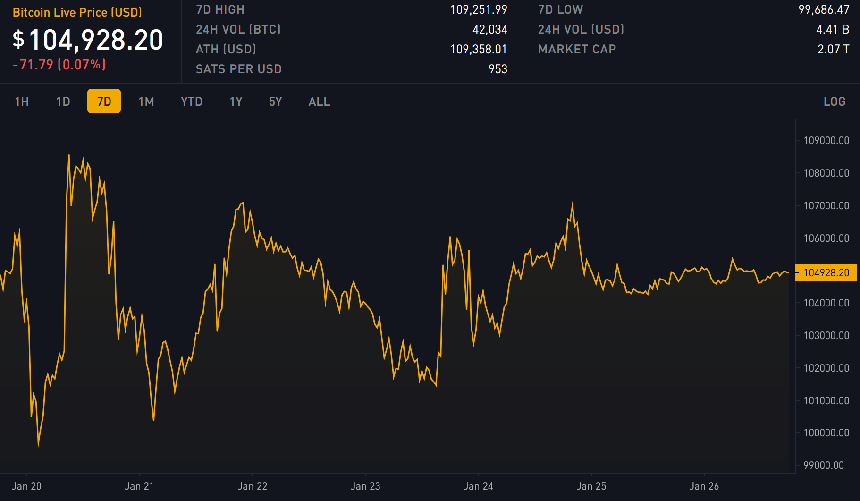860x501 pixels.
Task: Show the ALL-time price history
Action: pyautogui.click(x=319, y=101)
